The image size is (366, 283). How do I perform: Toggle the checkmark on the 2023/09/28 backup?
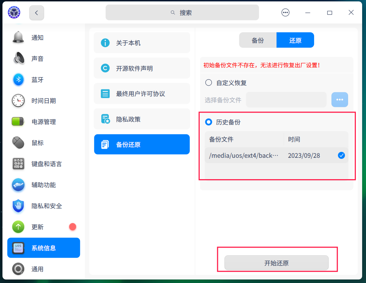pos(341,155)
